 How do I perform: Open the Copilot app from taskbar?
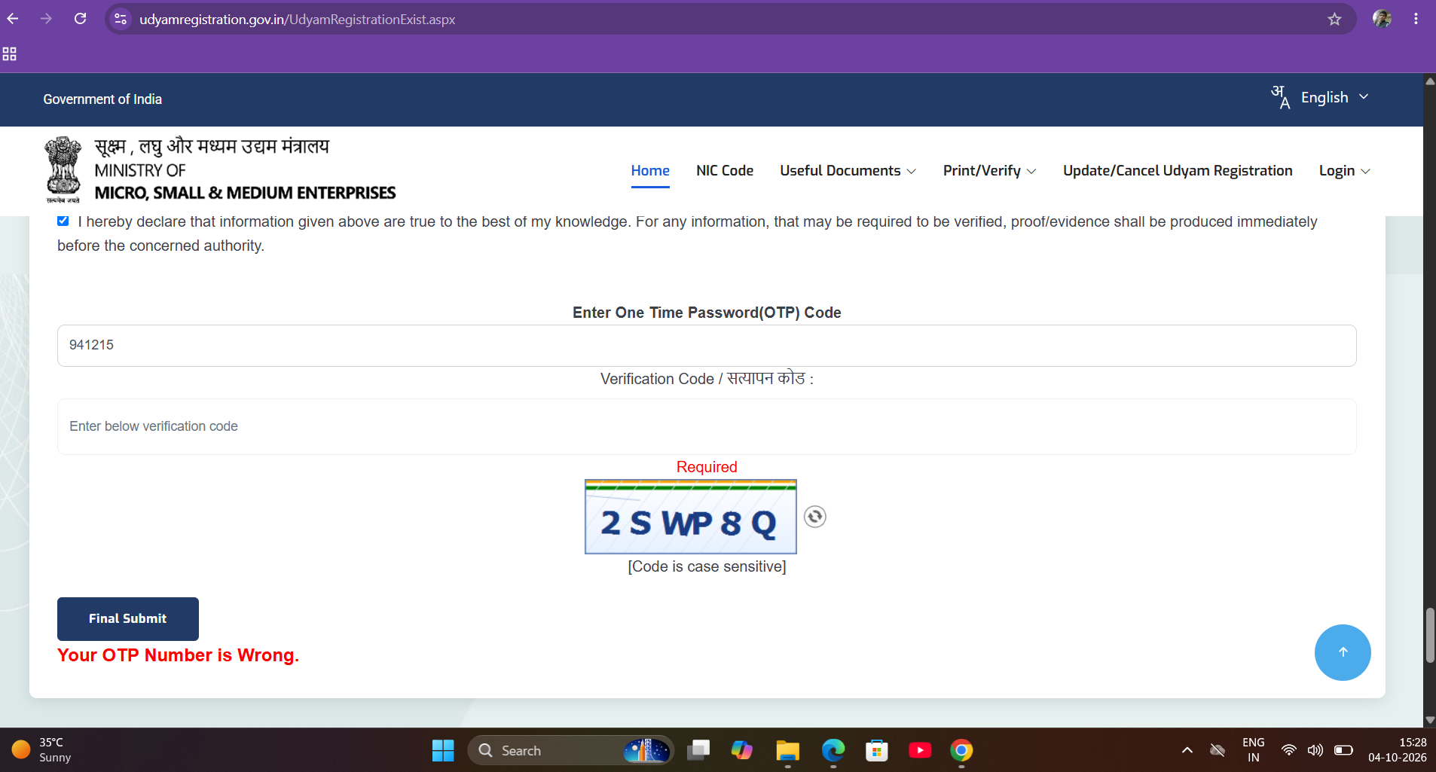(x=742, y=750)
